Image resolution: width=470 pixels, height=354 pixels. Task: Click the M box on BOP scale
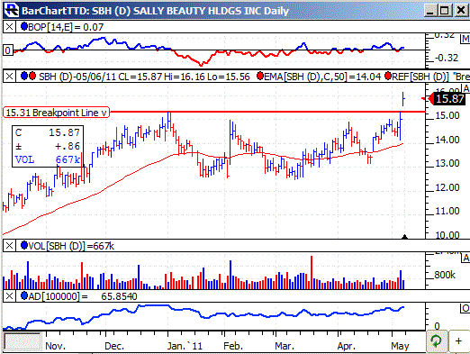click(x=465, y=39)
